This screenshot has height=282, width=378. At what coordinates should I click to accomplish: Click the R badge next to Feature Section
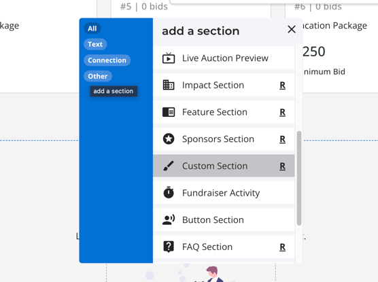pos(283,112)
